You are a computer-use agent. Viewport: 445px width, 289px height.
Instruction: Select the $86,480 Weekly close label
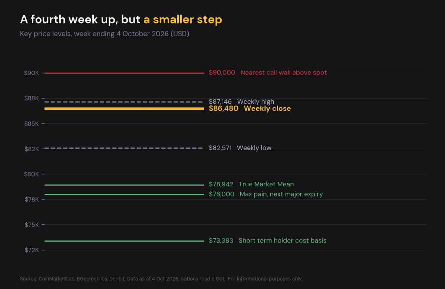[250, 109]
